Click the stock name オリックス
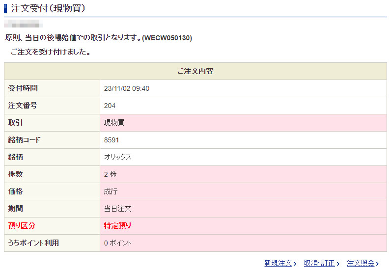 pos(118,157)
